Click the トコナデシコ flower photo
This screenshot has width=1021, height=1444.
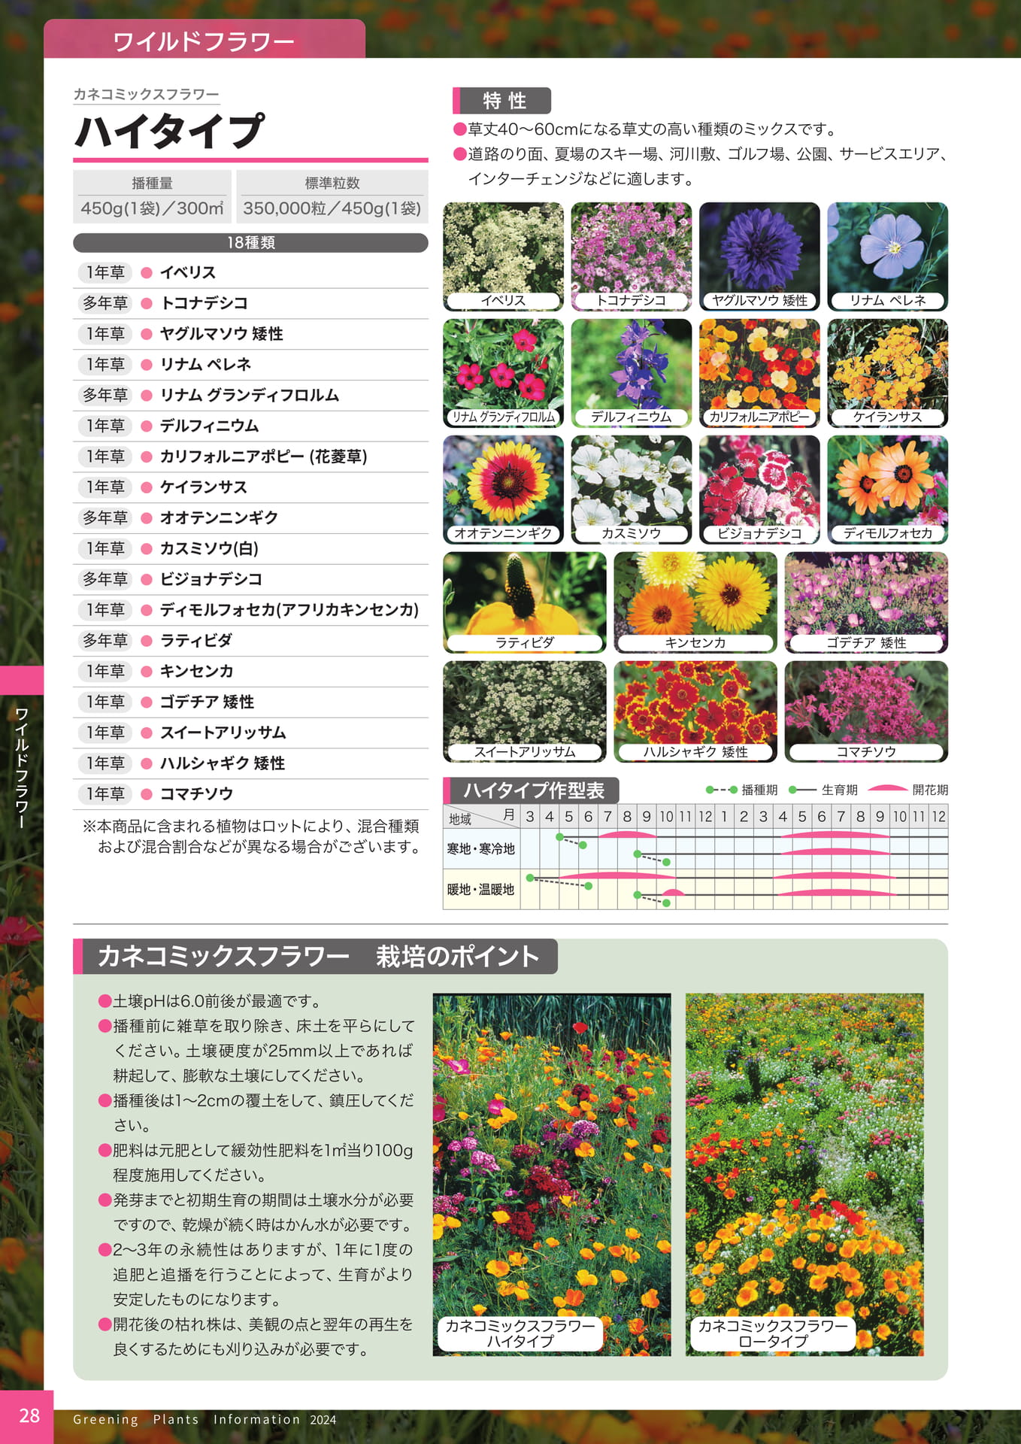(632, 256)
